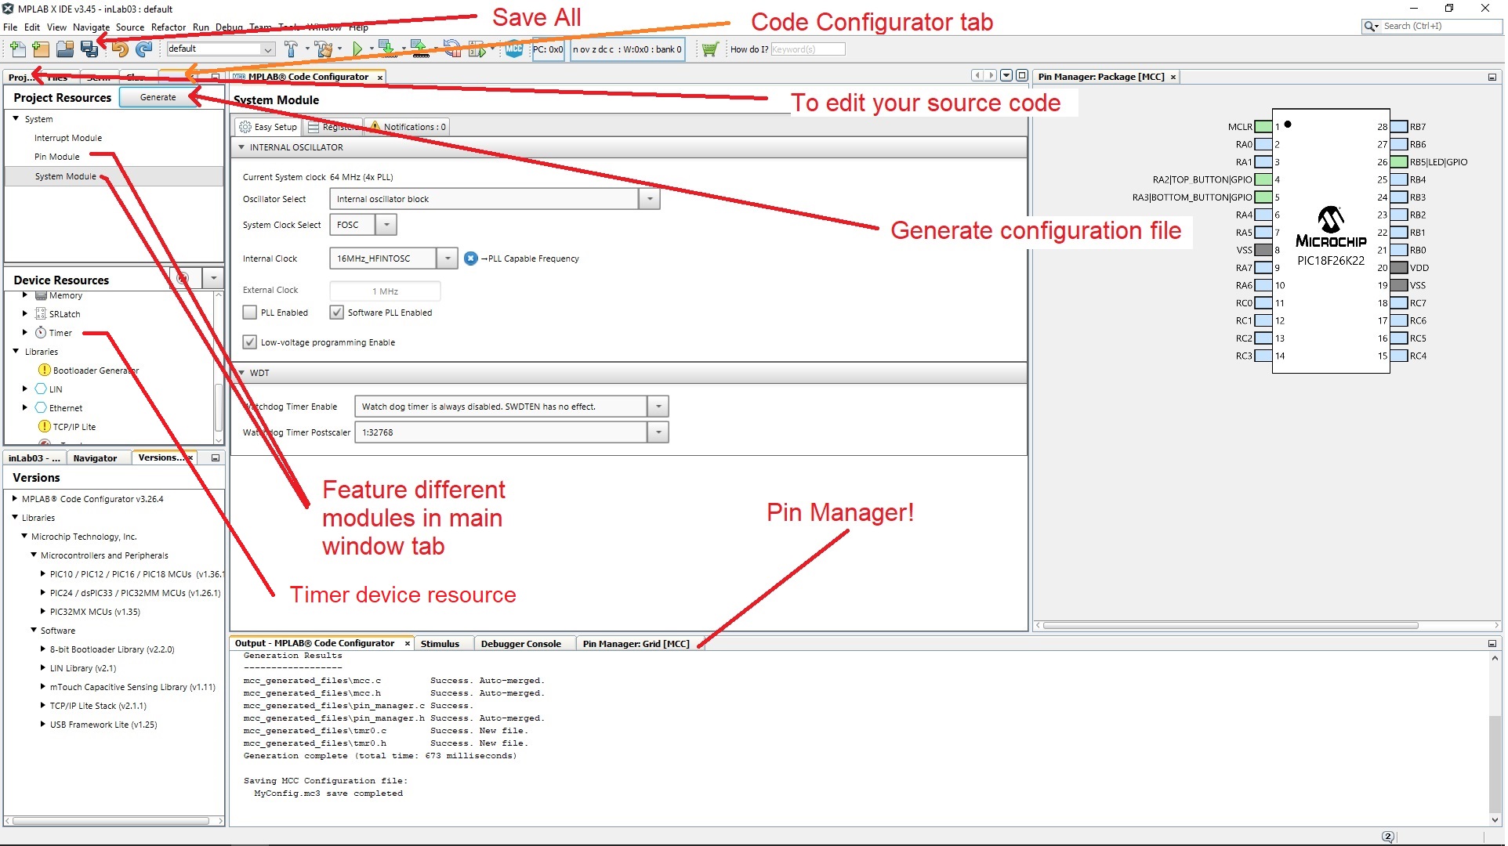Screen dimensions: 1508x846
Task: Toggle the Software PLL Enabled checkbox
Action: tap(336, 313)
